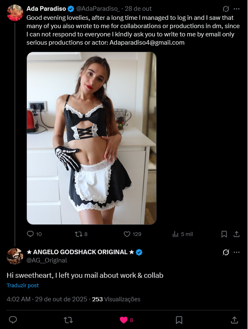The width and height of the screenshot is (248, 329).
Task: Open the @AdaParadiso_ handle link
Action: [x=98, y=9]
